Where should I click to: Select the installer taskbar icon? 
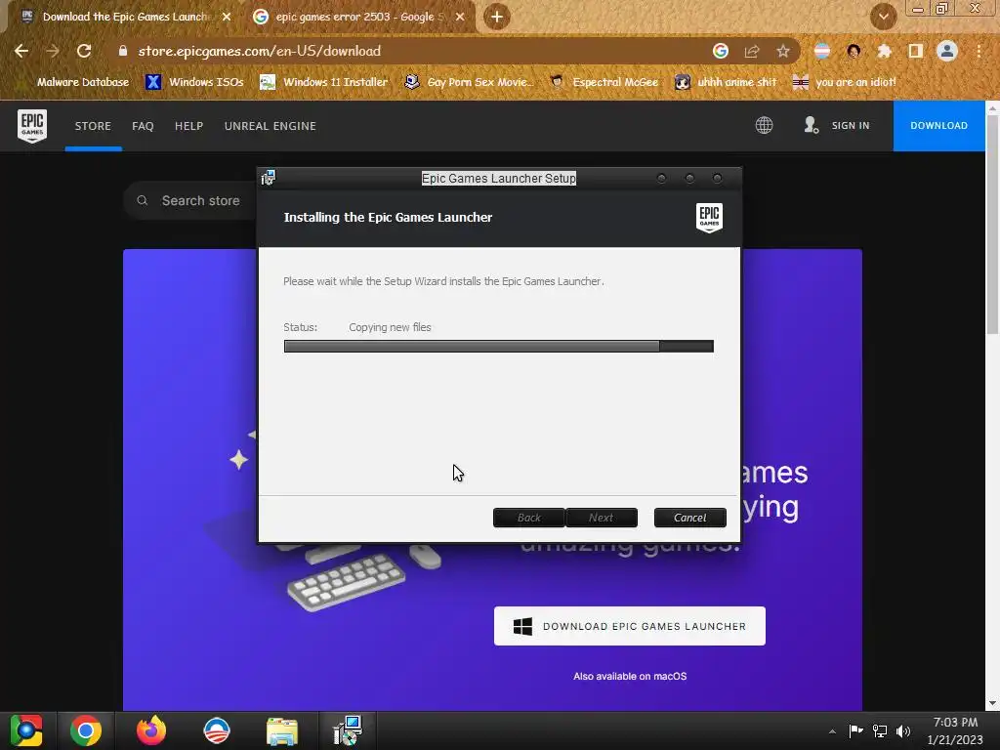point(348,730)
